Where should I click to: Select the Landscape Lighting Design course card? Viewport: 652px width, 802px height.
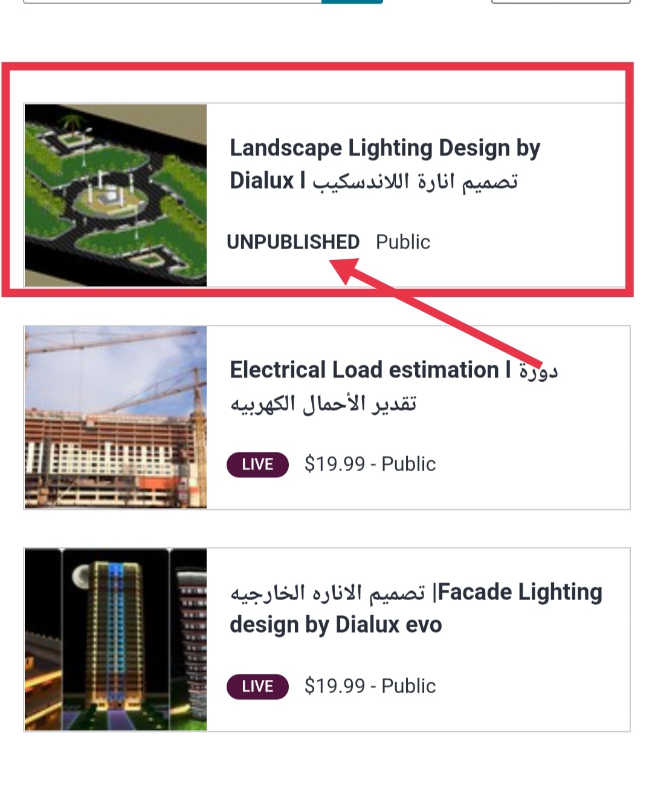[x=327, y=195]
